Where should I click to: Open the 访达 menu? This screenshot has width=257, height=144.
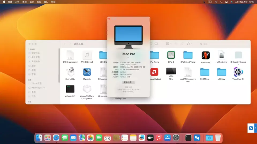(10, 2)
